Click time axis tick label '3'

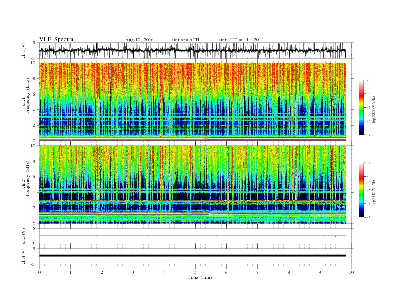click(x=133, y=272)
